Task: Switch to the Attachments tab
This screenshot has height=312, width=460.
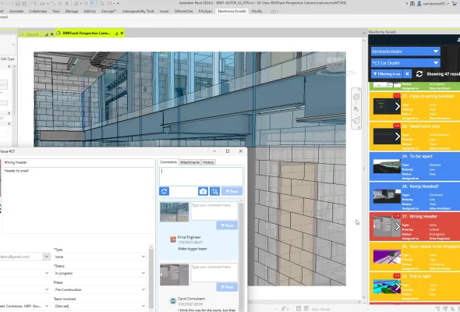Action: point(189,162)
